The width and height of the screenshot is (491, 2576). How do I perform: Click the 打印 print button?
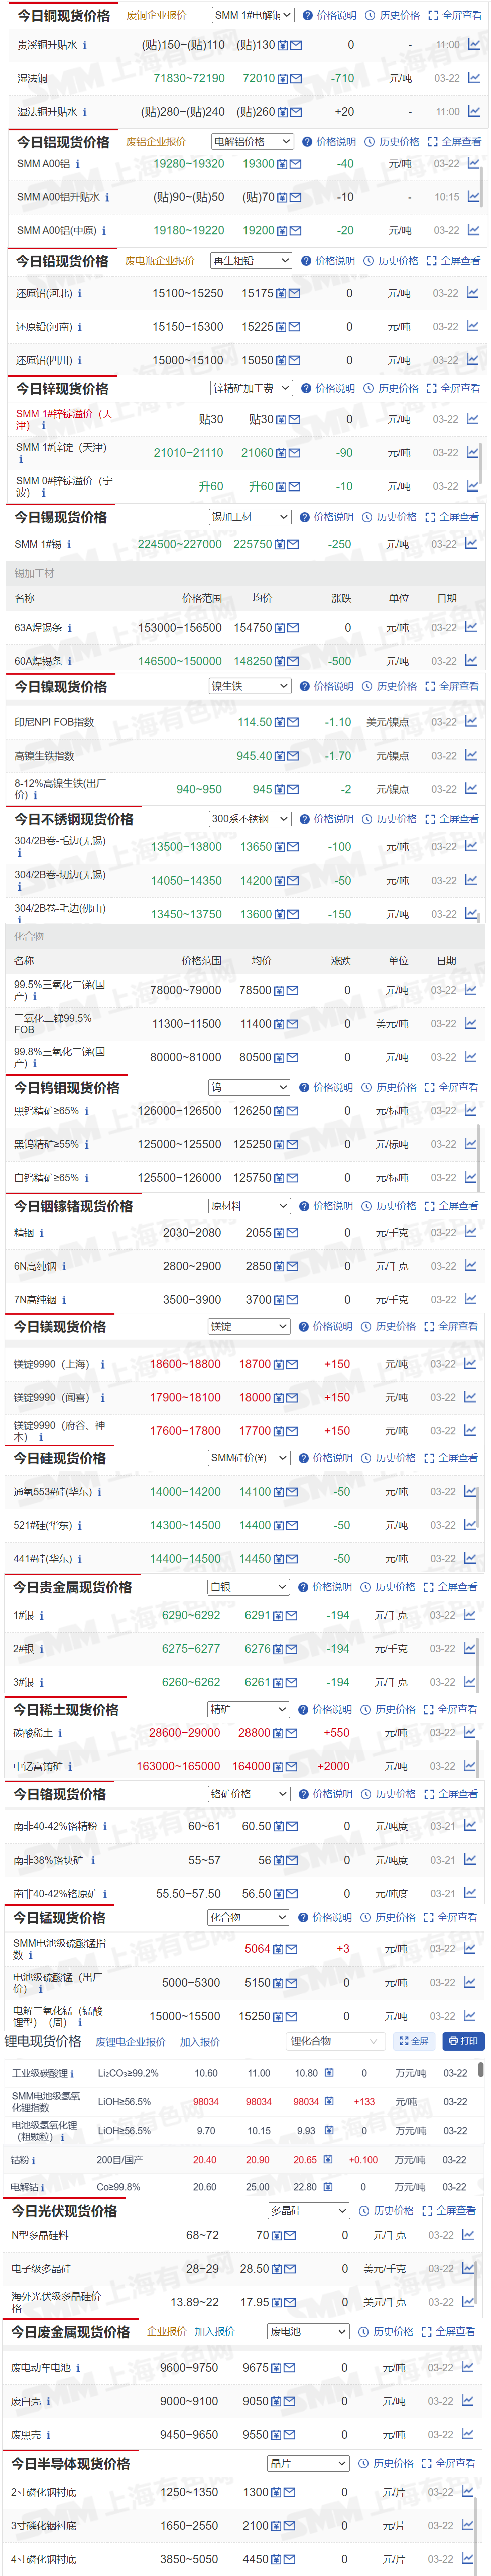(x=463, y=2042)
